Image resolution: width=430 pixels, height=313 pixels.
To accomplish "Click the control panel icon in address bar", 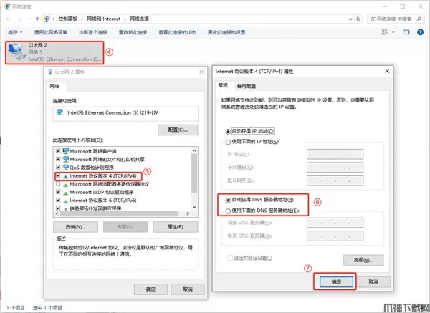I will point(47,19).
